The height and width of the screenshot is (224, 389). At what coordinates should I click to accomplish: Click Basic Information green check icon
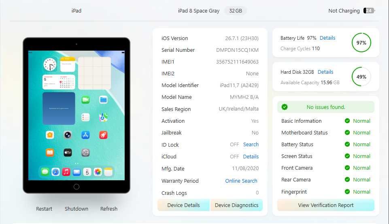(347, 121)
